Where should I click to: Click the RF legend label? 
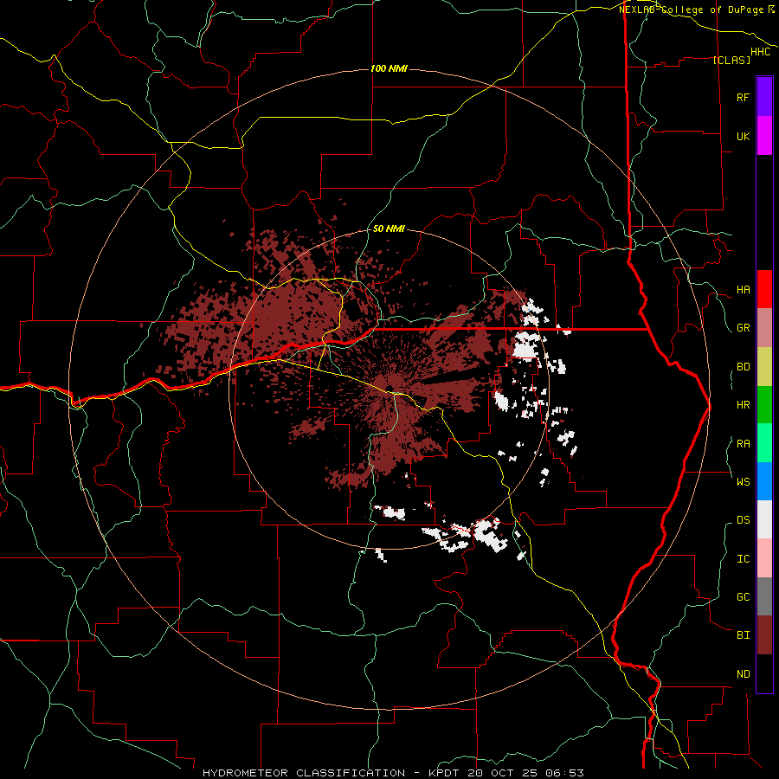[743, 97]
